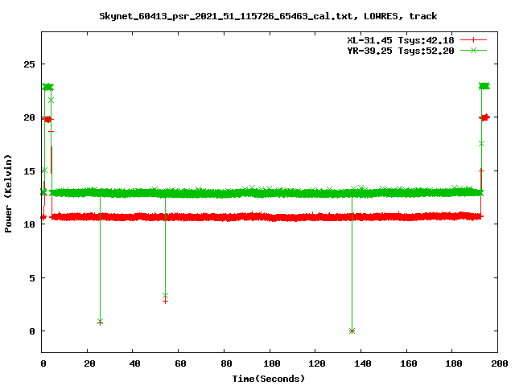The height and width of the screenshot is (386, 515).
Task: Click x-axis tick label 180
Action: coord(454,363)
